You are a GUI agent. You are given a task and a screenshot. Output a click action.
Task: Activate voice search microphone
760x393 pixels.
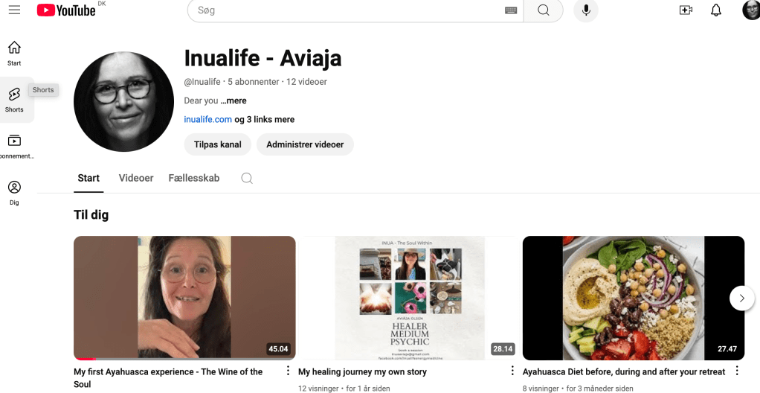point(586,10)
